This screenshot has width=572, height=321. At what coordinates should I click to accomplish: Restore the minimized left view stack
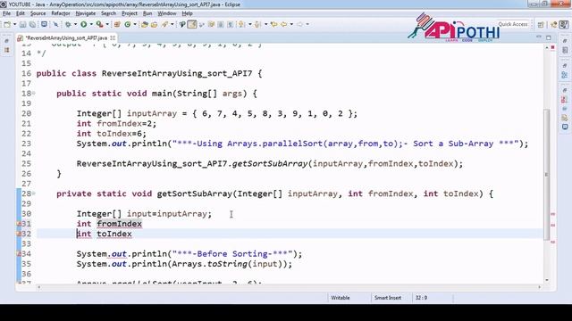(6, 41)
